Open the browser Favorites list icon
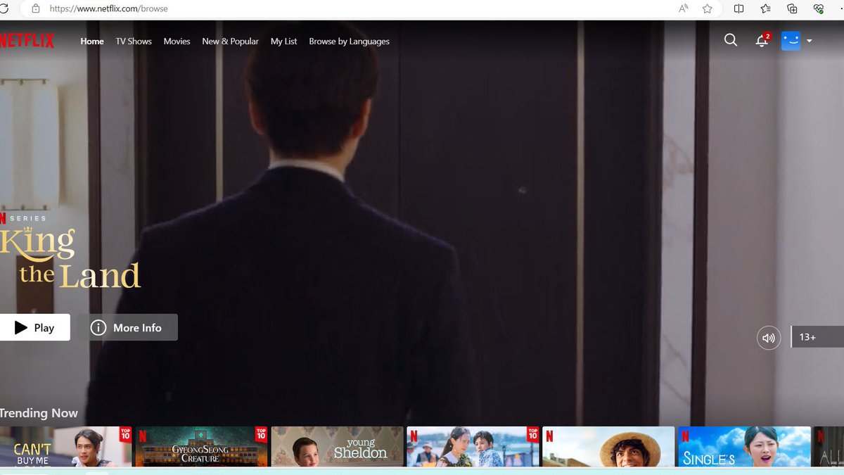The image size is (844, 475). point(766,8)
